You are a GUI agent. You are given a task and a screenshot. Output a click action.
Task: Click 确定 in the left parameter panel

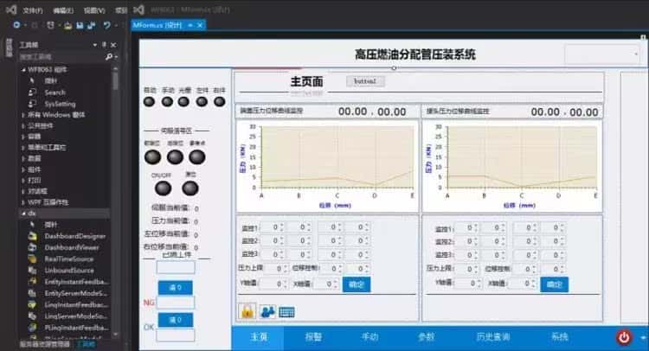click(x=357, y=284)
